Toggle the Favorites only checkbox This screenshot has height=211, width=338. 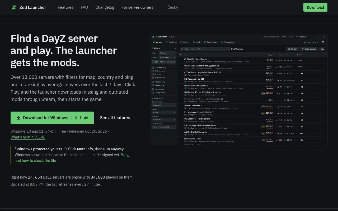pos(153,68)
